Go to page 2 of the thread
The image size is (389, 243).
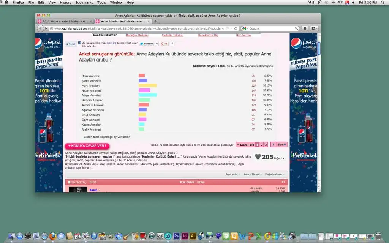(x=261, y=145)
